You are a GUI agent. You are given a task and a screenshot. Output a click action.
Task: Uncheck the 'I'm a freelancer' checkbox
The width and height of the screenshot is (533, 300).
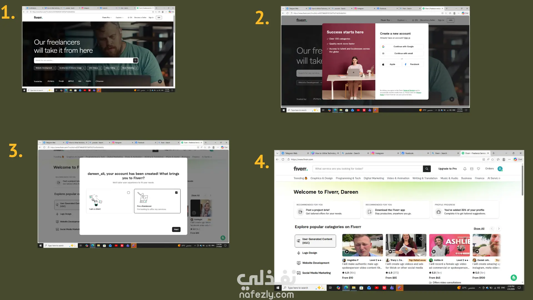point(176,192)
